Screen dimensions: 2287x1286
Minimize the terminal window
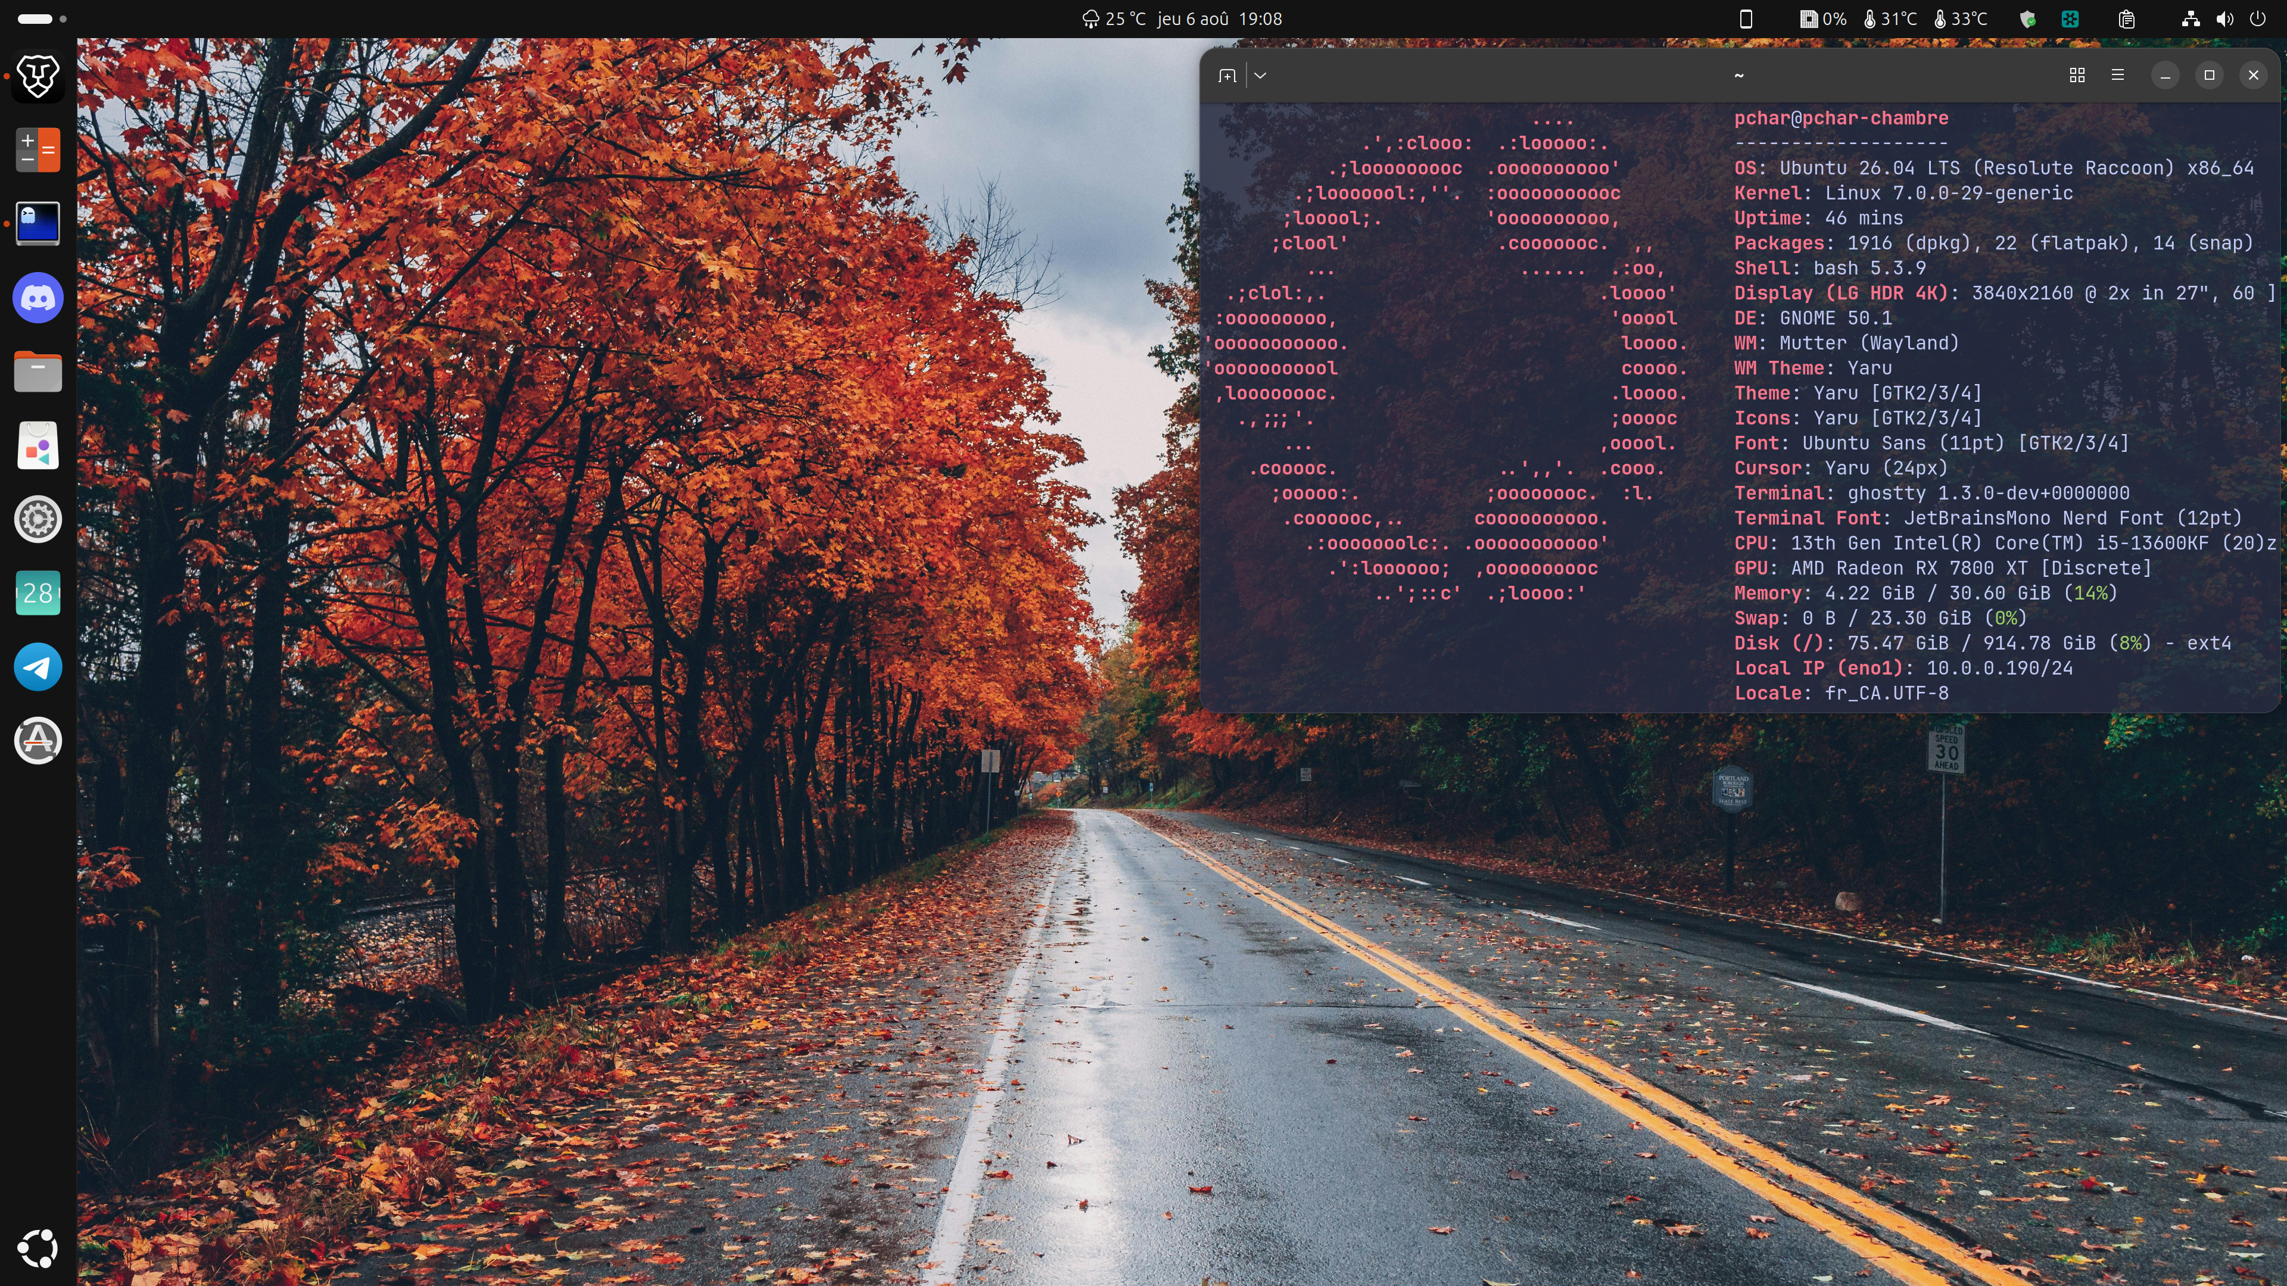[x=2166, y=76]
